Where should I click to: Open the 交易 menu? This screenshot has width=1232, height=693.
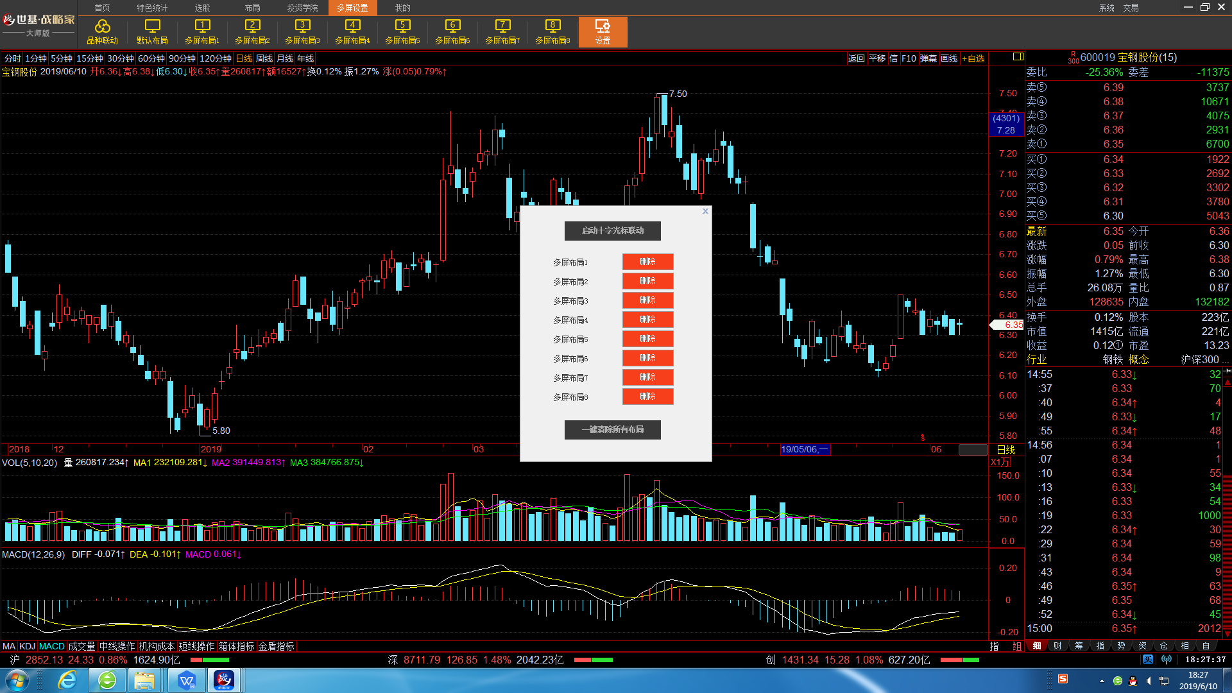[x=1131, y=8]
